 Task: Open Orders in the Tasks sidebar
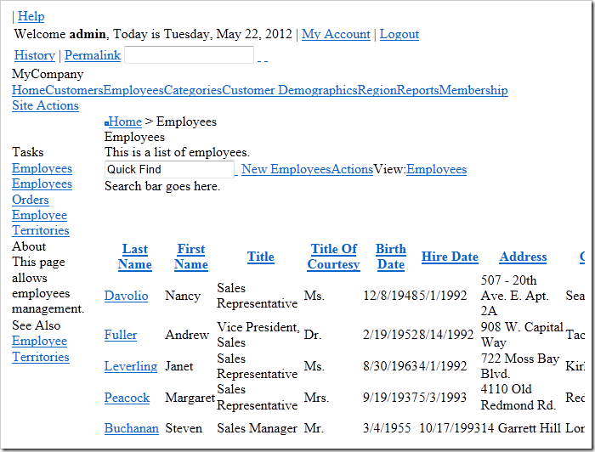[x=31, y=200]
